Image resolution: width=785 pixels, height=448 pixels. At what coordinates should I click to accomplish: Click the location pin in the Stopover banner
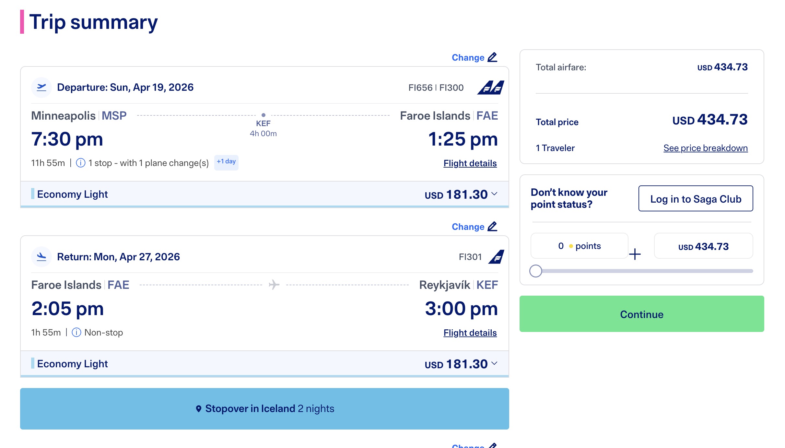(199, 409)
